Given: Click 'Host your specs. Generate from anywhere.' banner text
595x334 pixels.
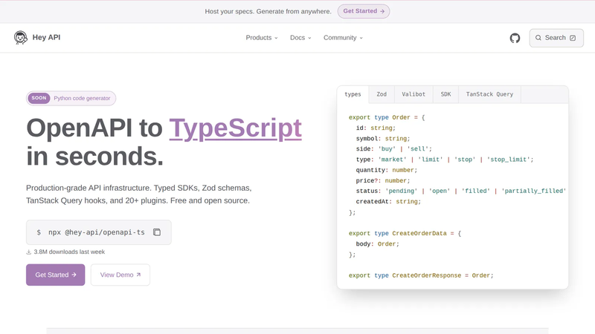Looking at the screenshot, I should (268, 11).
